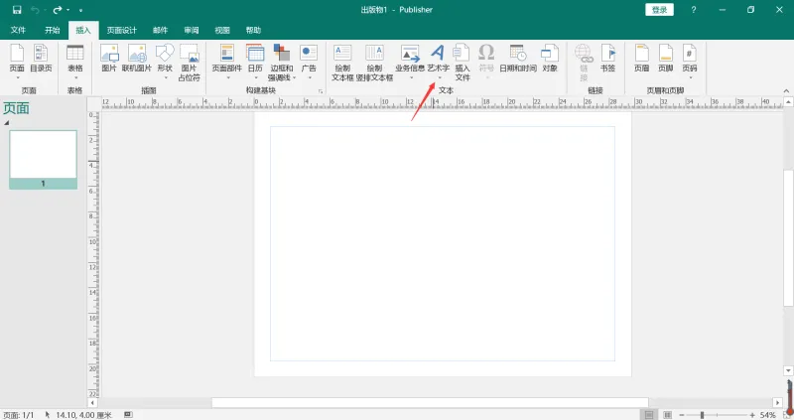Screen dimensions: 794x420
Task: Click zoom in plus button
Action: tap(752, 415)
